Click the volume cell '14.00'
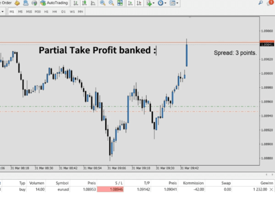The width and height of the screenshot is (275, 198). coord(40,189)
